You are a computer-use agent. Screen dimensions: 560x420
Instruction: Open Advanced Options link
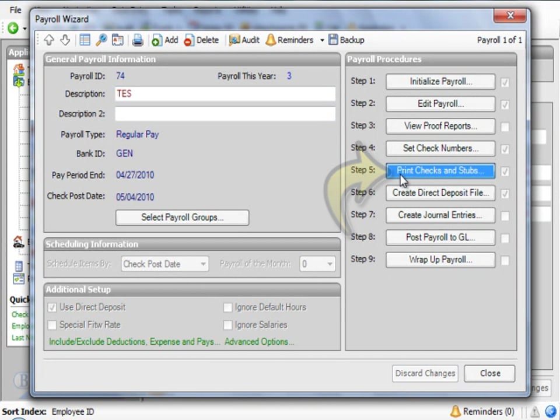coord(259,342)
